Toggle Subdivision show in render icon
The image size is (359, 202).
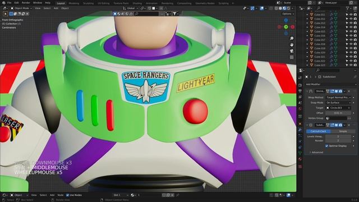pos(340,125)
